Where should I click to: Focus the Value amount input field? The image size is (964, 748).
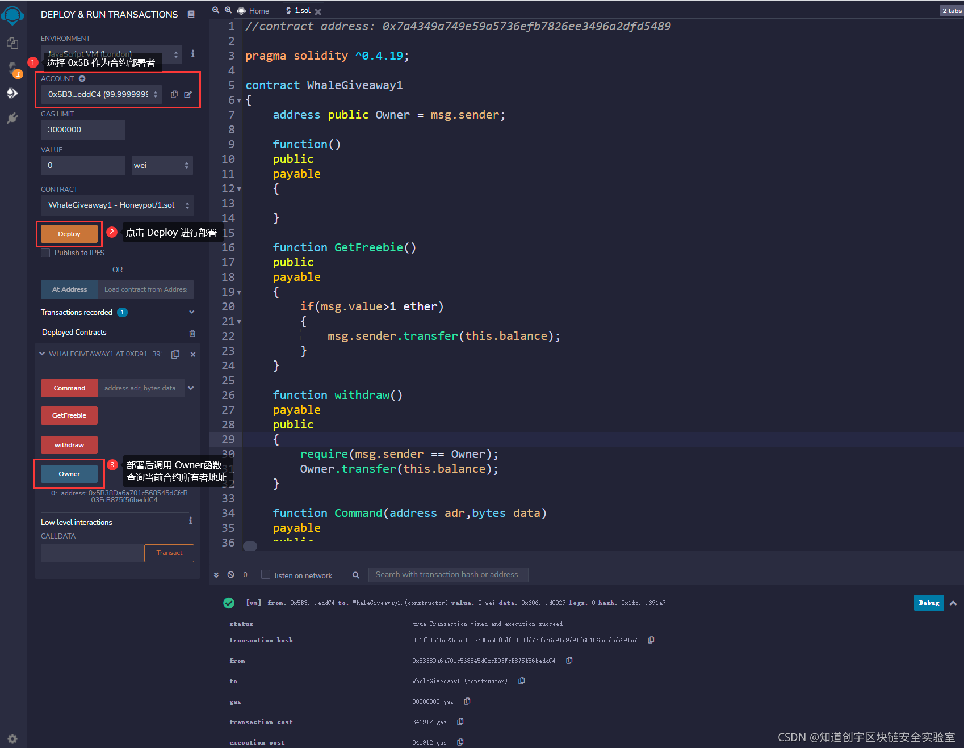click(83, 165)
